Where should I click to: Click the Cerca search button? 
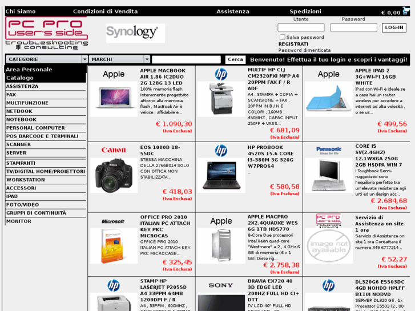[x=235, y=59]
